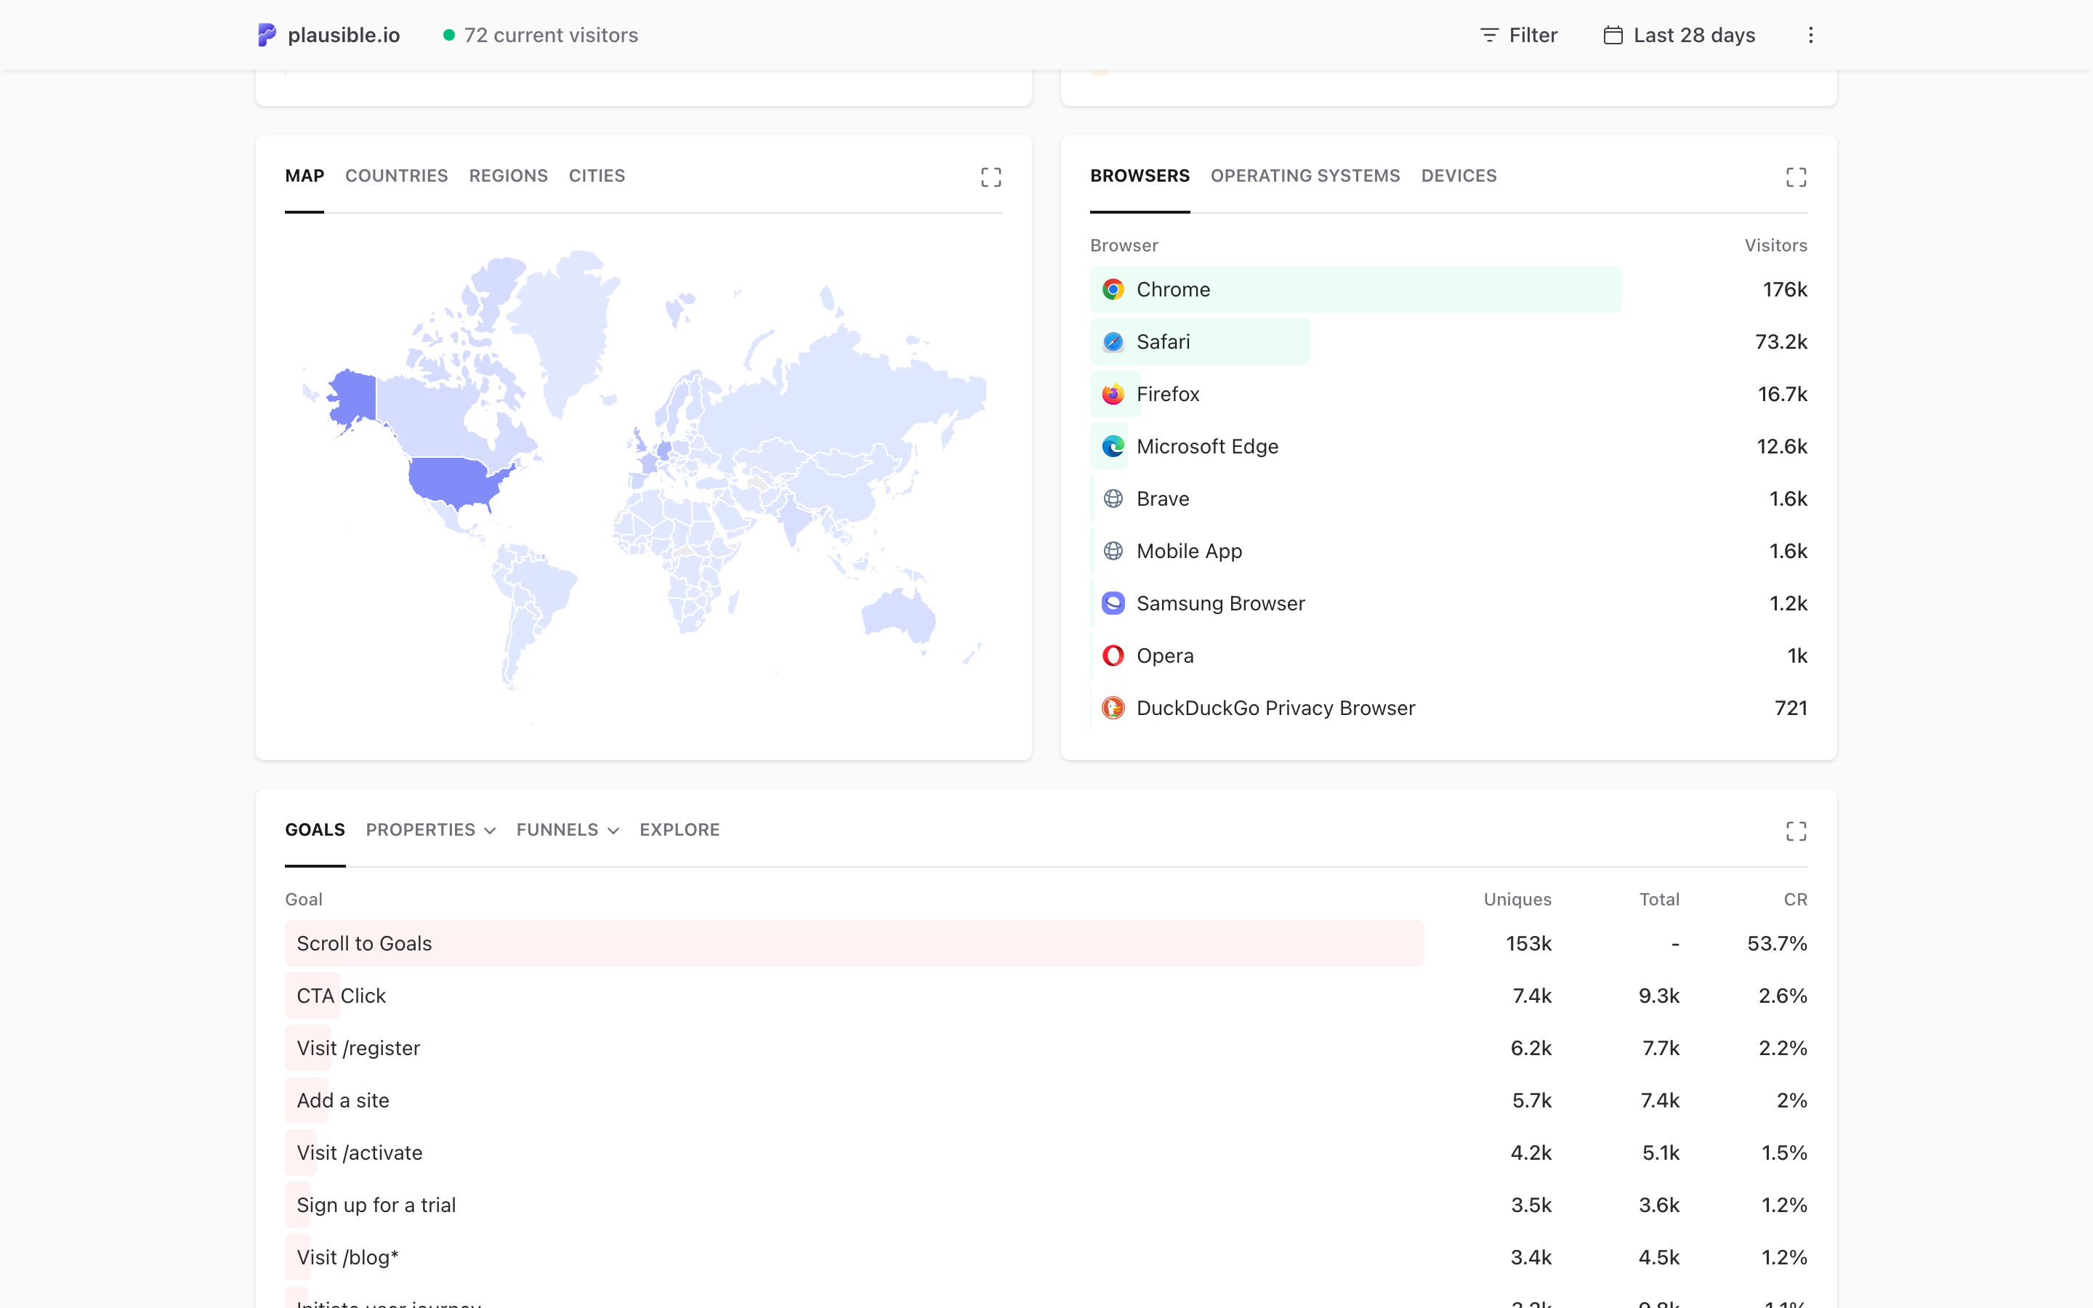Viewport: 2093px width, 1308px height.
Task: Click the Sign up for a trial goal
Action: coord(375,1205)
